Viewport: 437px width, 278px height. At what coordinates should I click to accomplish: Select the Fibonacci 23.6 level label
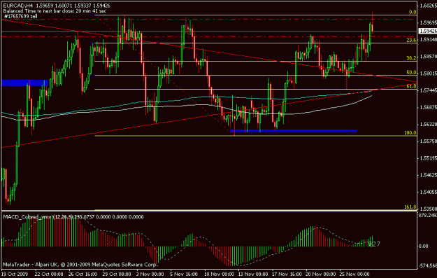point(411,40)
